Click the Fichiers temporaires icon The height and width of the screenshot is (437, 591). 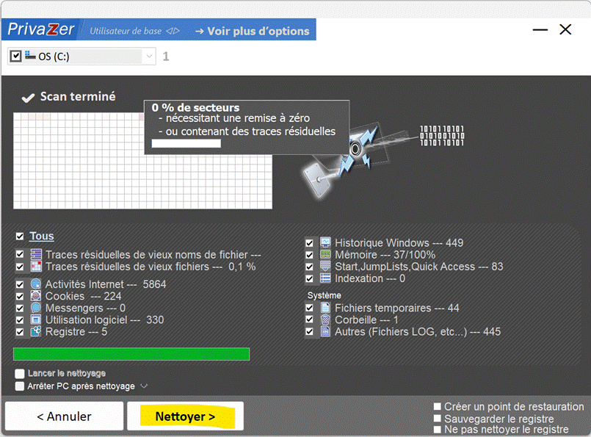pyautogui.click(x=325, y=308)
